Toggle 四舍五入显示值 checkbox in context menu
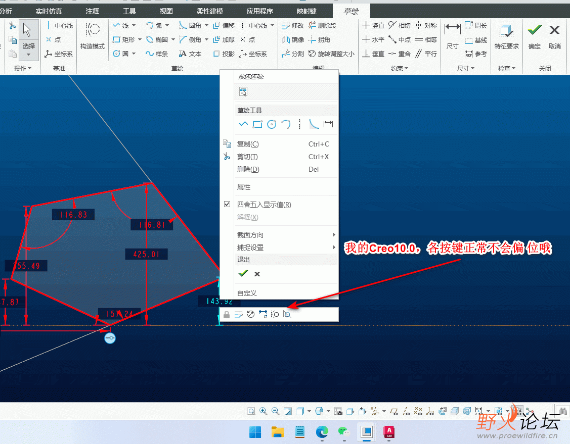The image size is (570, 444). click(x=227, y=205)
